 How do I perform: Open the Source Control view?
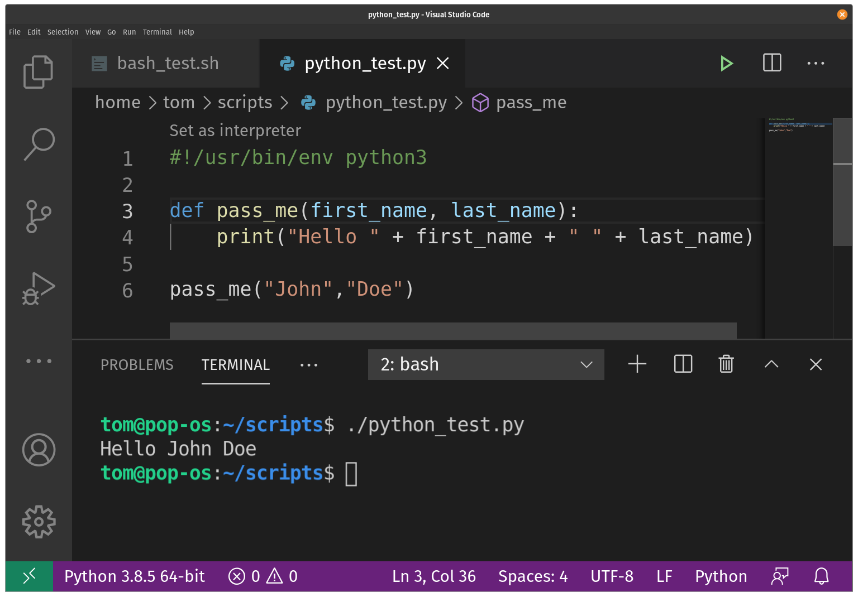[x=38, y=216]
